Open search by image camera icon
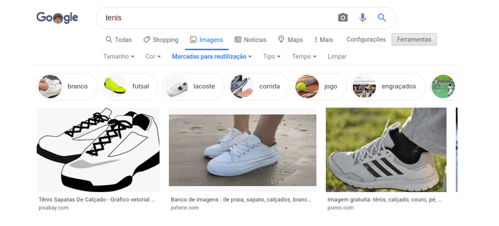 point(343,17)
